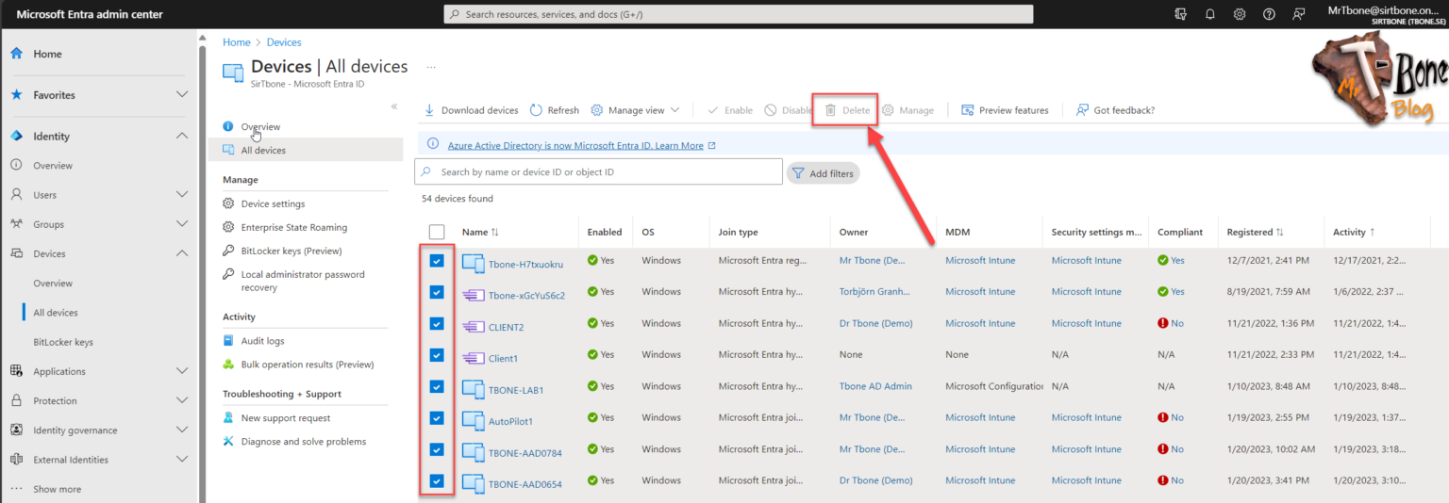
Task: Open BitLocker keys in the left sidebar
Action: (x=63, y=342)
